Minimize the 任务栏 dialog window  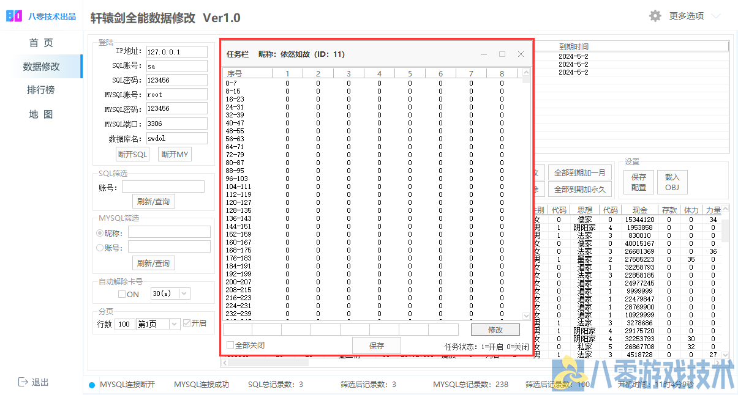click(484, 54)
